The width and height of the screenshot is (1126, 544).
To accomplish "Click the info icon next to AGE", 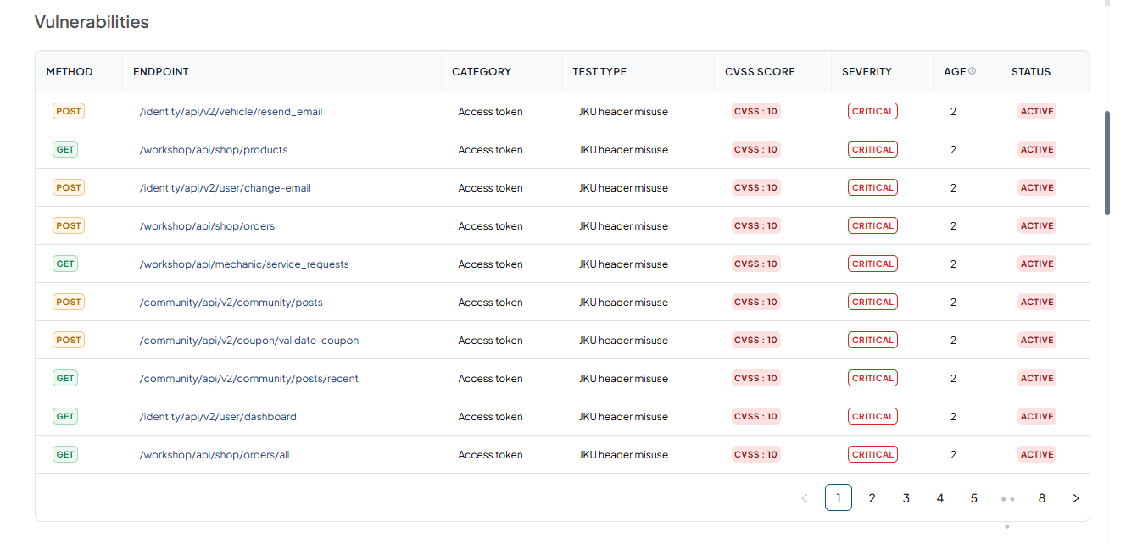I will point(972,71).
